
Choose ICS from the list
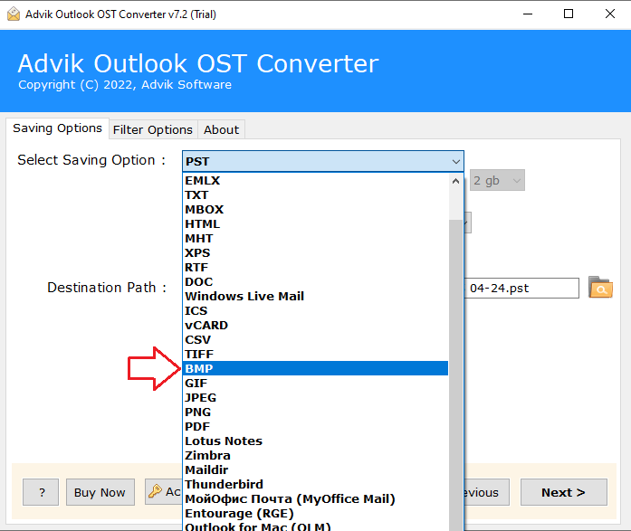click(315, 310)
